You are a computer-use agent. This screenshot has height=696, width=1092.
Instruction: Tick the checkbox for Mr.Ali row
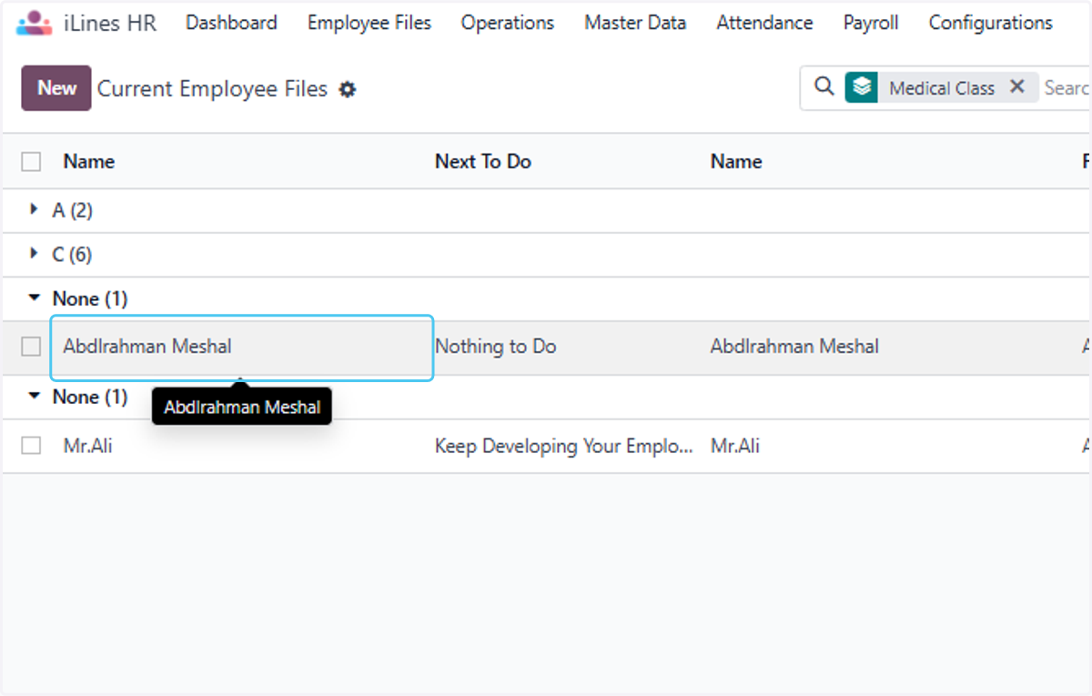coord(31,446)
